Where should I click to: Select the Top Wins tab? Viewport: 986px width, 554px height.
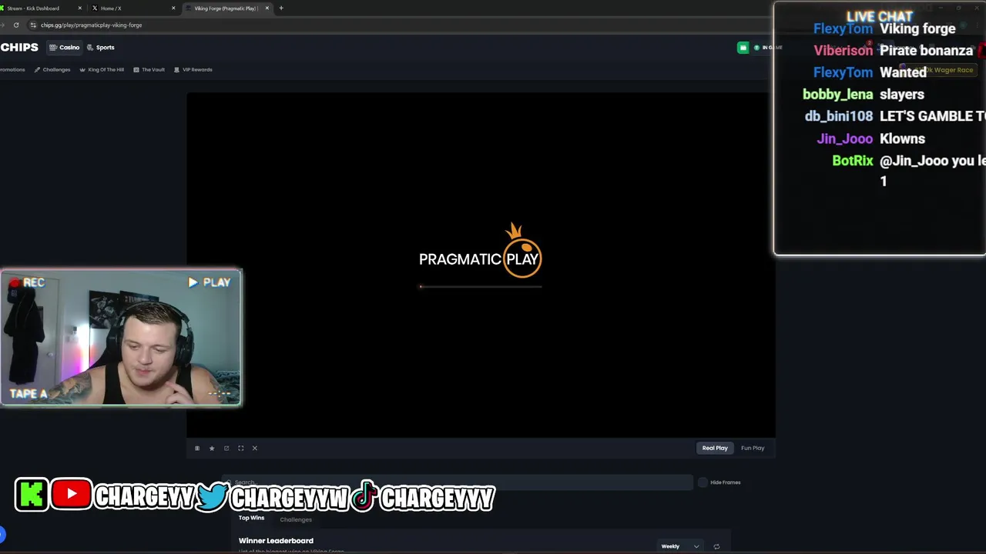[x=251, y=518]
